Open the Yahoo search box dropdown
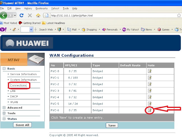The width and height of the screenshot is (182, 137). 31,29
